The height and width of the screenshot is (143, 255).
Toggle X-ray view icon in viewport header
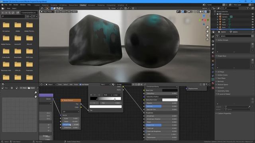coord(194,12)
